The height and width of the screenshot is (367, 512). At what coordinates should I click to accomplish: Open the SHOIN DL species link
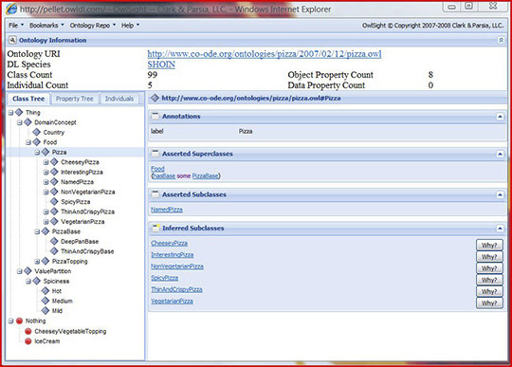161,64
